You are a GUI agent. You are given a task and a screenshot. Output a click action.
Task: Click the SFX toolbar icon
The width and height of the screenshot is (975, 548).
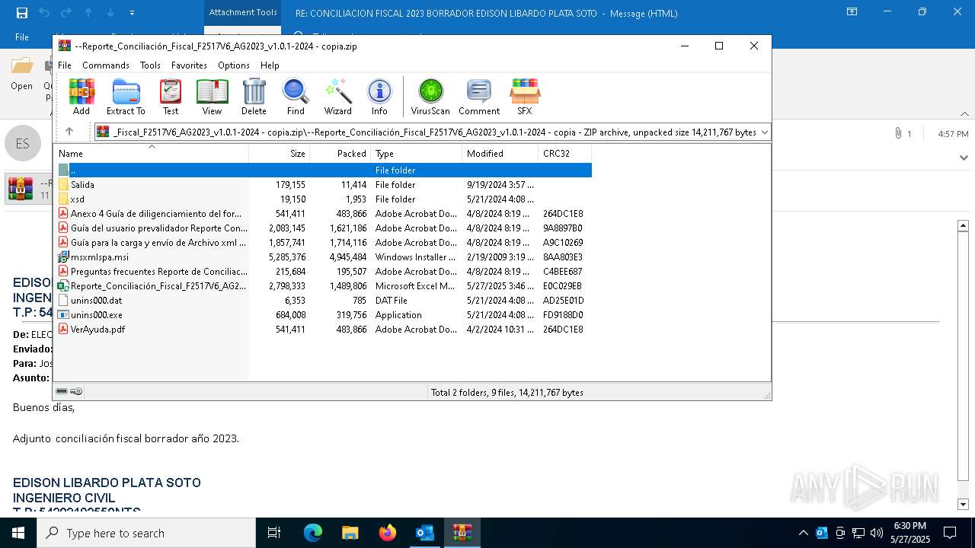pos(525,97)
